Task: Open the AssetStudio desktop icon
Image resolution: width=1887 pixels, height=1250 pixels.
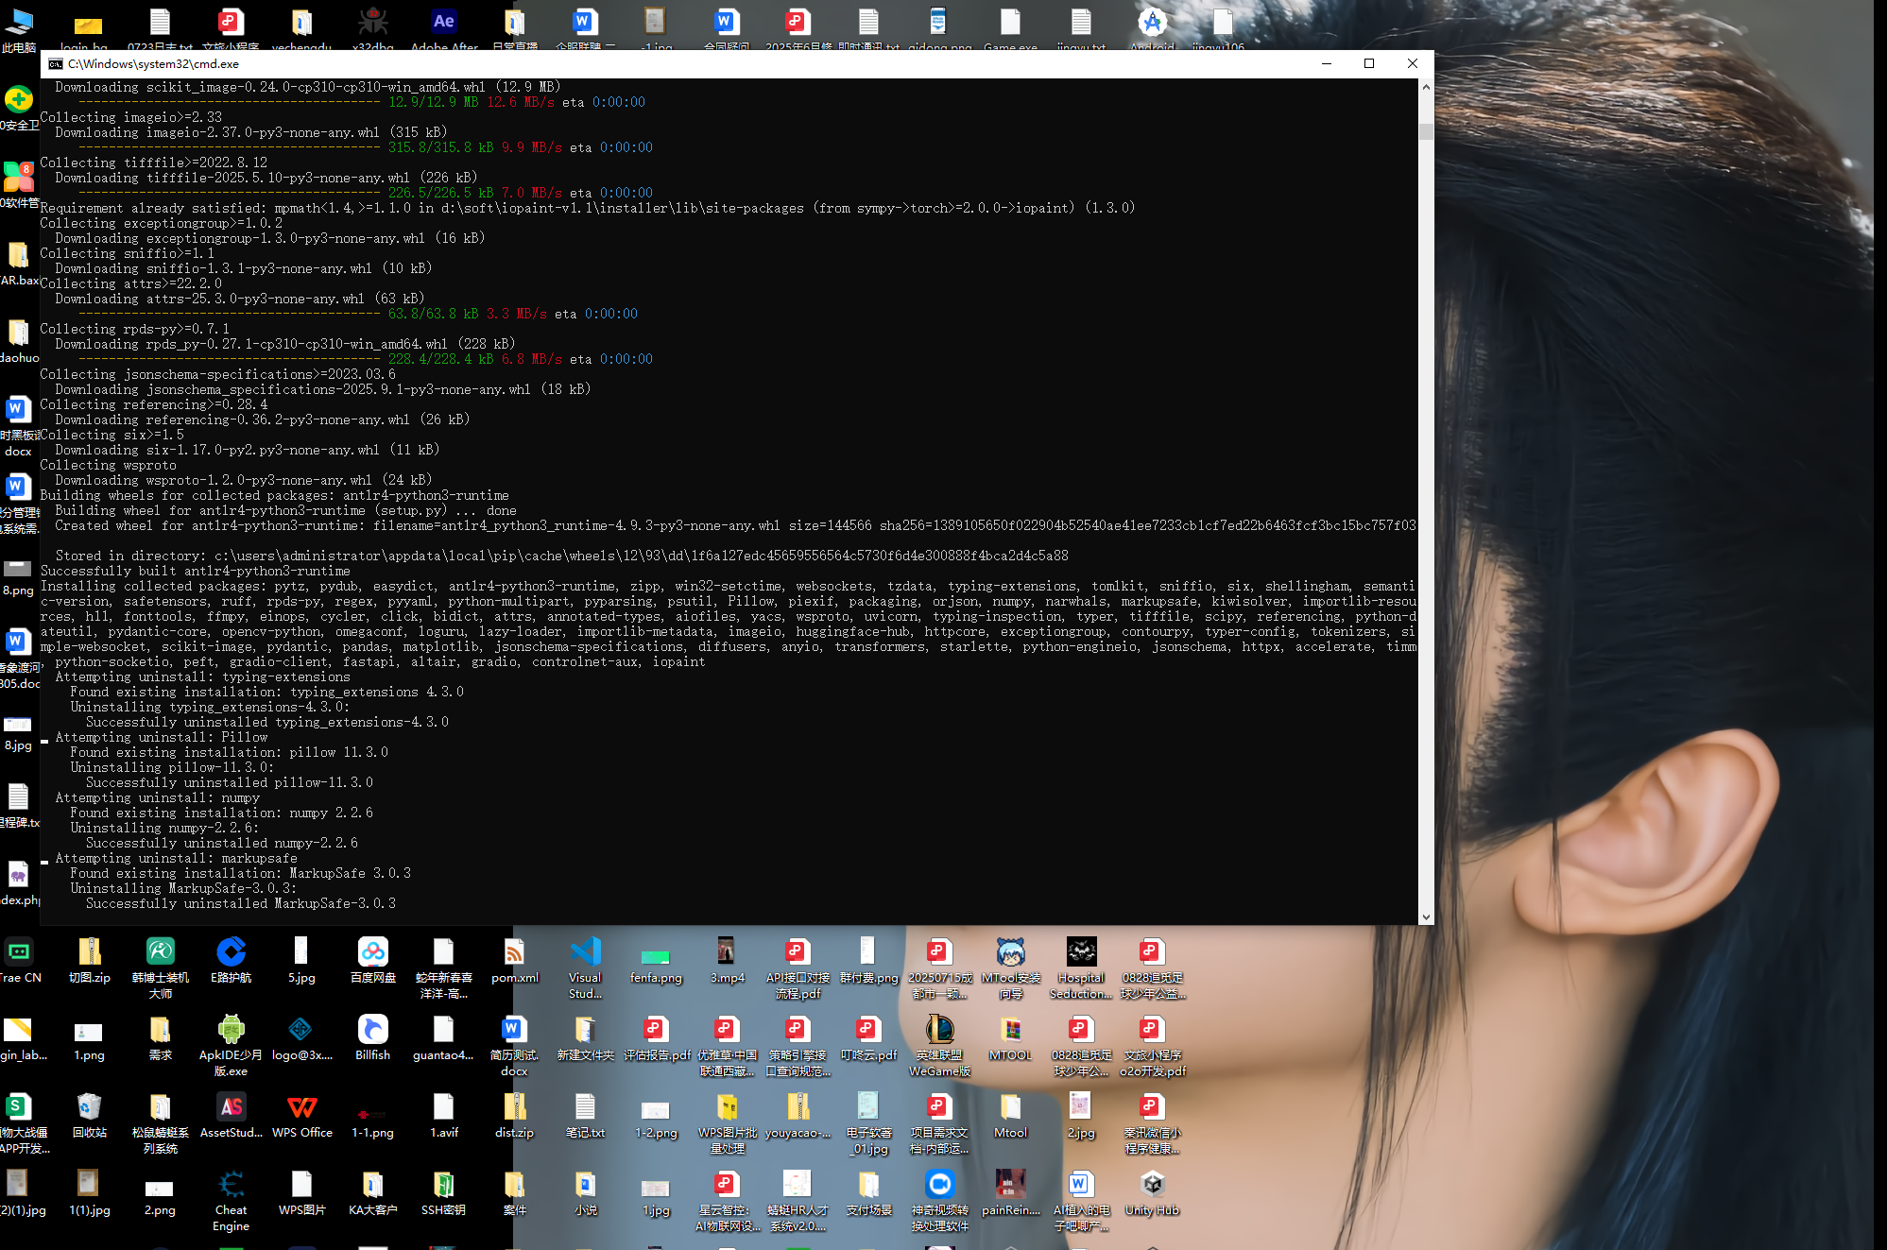Action: coord(231,1107)
